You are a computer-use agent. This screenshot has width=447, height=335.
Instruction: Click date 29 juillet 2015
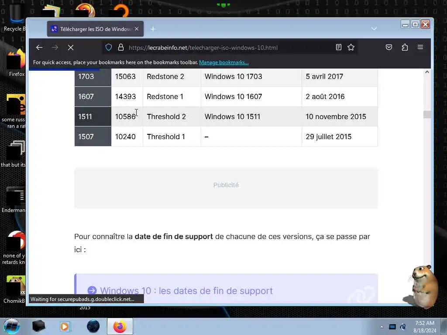328,137
